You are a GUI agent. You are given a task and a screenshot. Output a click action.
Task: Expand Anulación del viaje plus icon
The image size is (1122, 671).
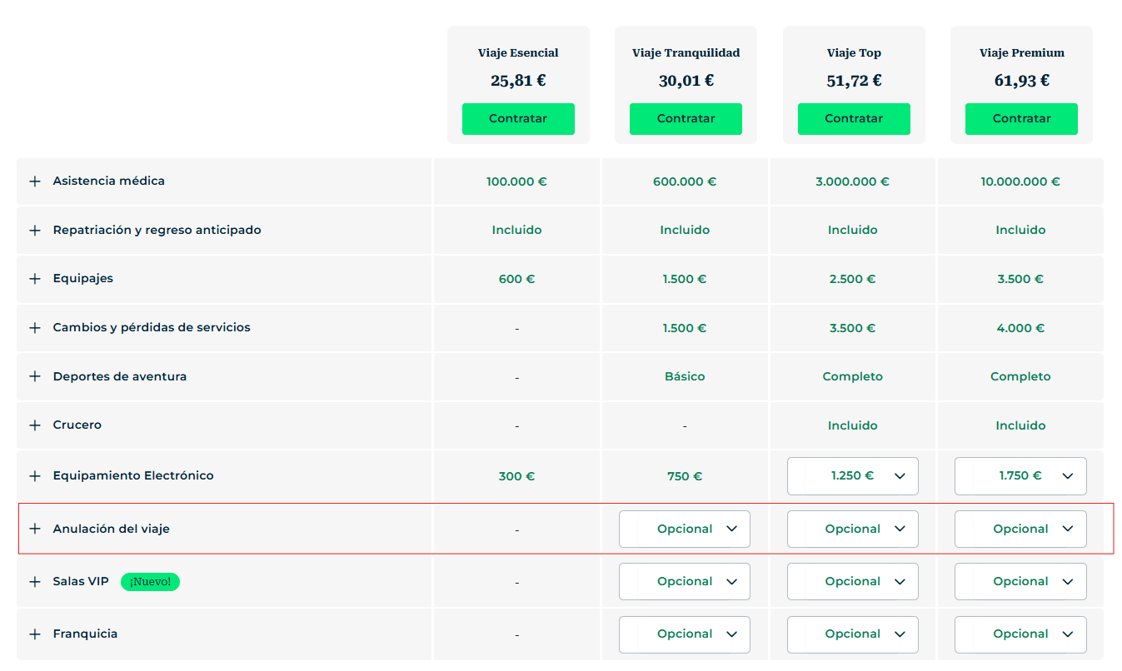(35, 529)
